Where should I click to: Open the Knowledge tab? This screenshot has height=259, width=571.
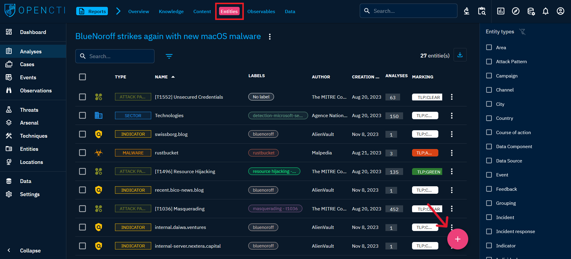pyautogui.click(x=171, y=12)
